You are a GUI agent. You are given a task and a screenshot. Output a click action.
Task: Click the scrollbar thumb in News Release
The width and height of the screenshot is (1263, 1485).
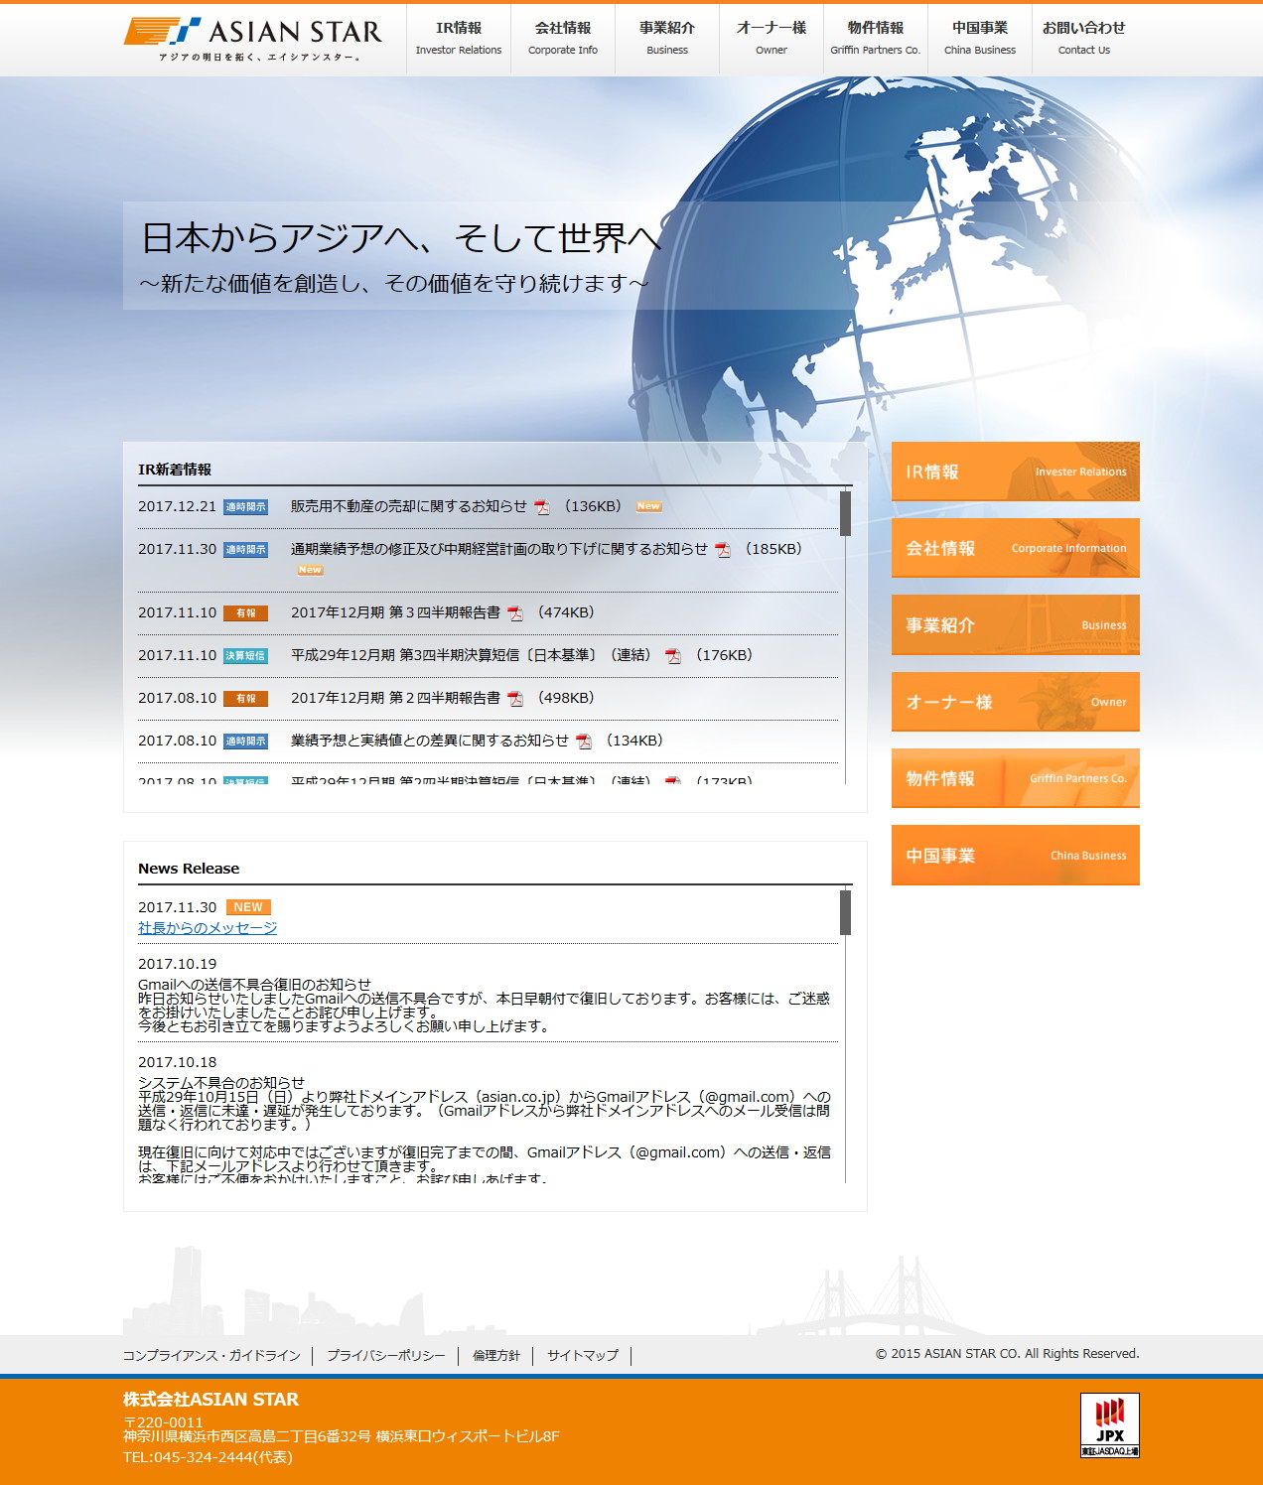pos(845,912)
